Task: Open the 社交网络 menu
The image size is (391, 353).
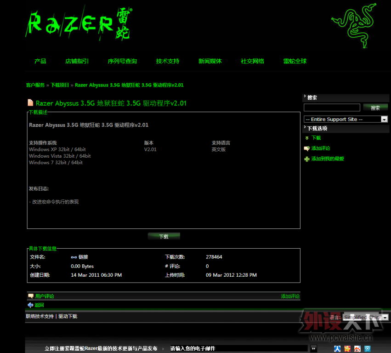Action: pyautogui.click(x=252, y=61)
